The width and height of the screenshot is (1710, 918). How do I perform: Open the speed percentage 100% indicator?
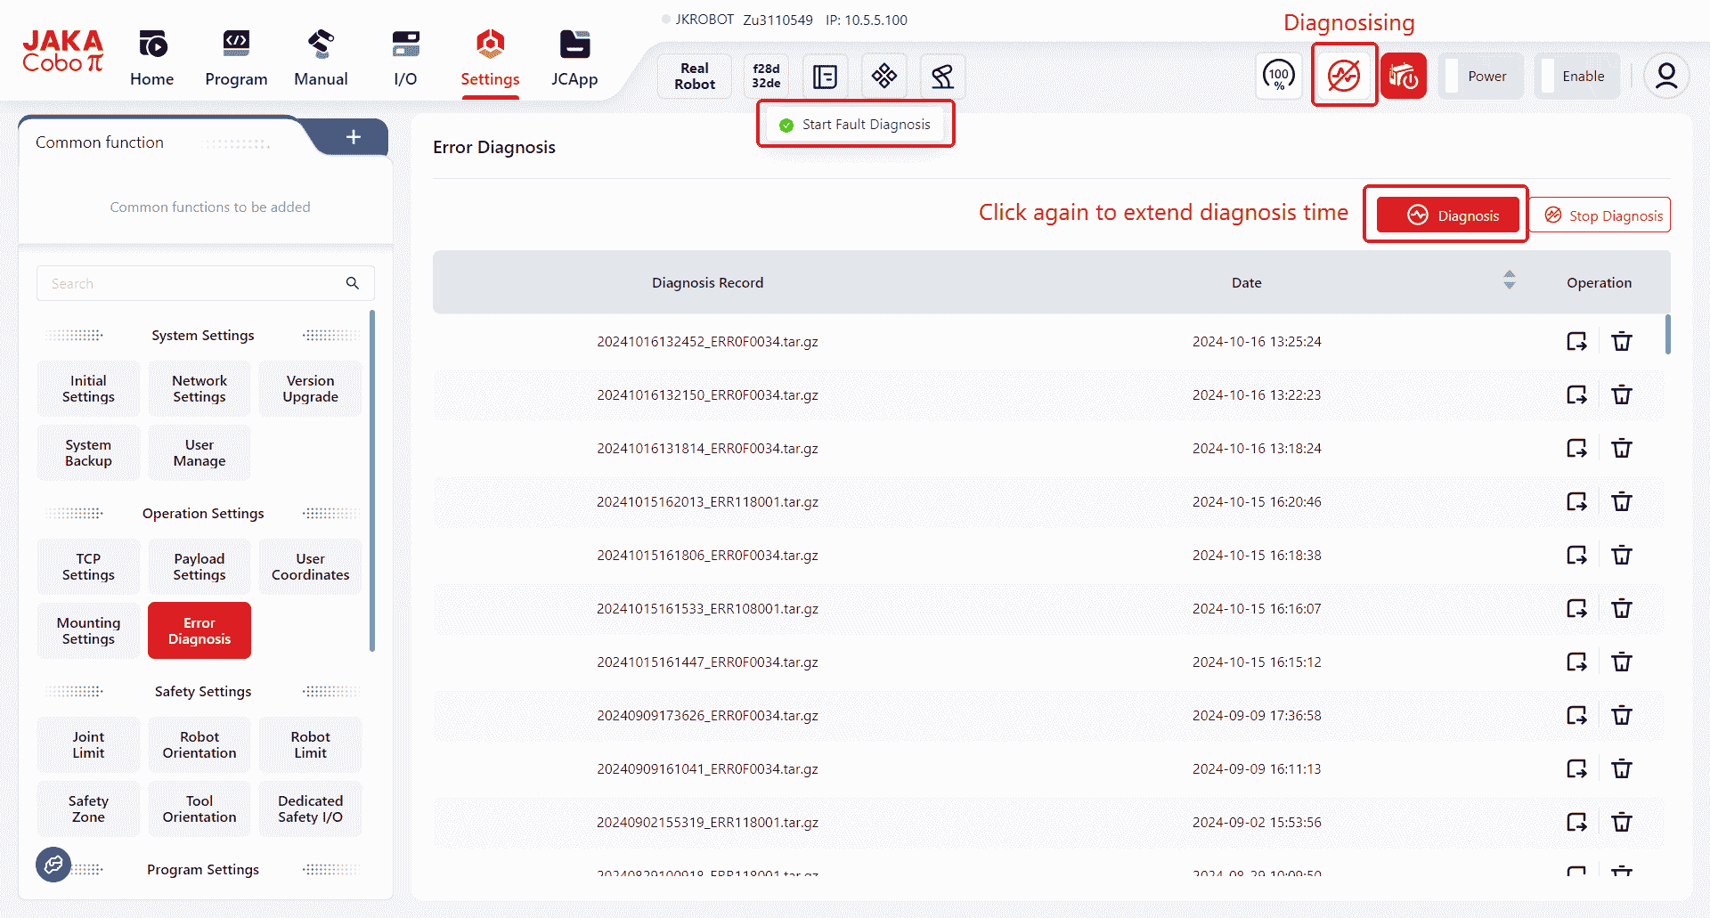pyautogui.click(x=1279, y=76)
